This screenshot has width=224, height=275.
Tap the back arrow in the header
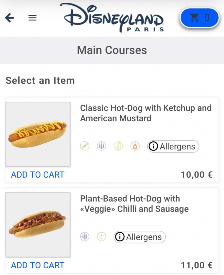(10, 18)
